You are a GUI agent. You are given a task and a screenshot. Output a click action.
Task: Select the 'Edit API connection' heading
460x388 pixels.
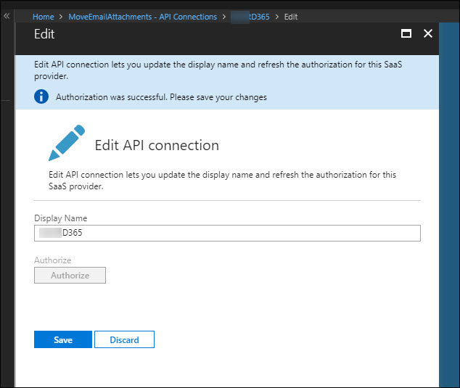coord(157,145)
